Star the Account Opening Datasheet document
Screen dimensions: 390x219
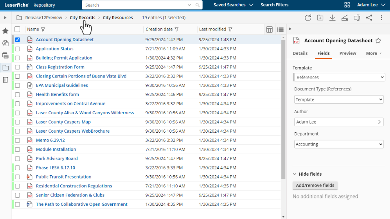tap(379, 41)
